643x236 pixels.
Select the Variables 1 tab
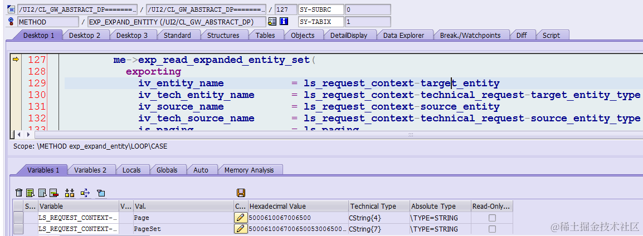(43, 170)
